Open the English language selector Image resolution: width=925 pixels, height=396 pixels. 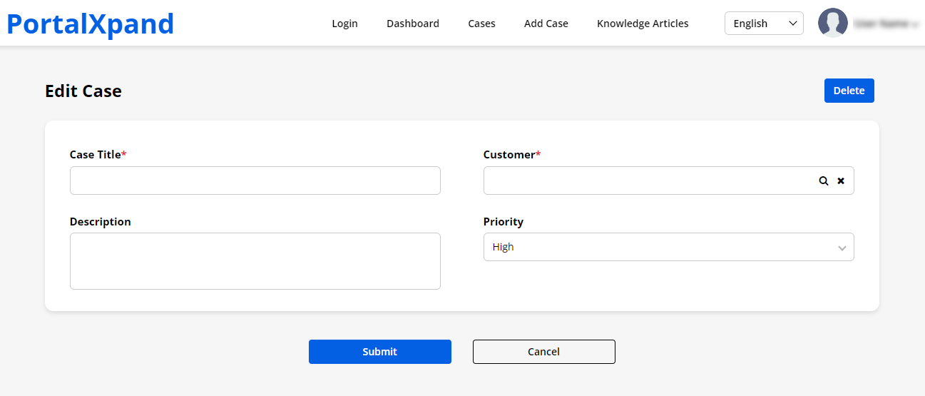(763, 24)
